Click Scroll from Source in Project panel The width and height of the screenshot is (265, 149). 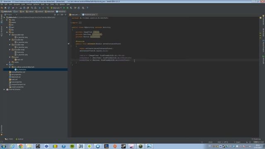(55, 15)
